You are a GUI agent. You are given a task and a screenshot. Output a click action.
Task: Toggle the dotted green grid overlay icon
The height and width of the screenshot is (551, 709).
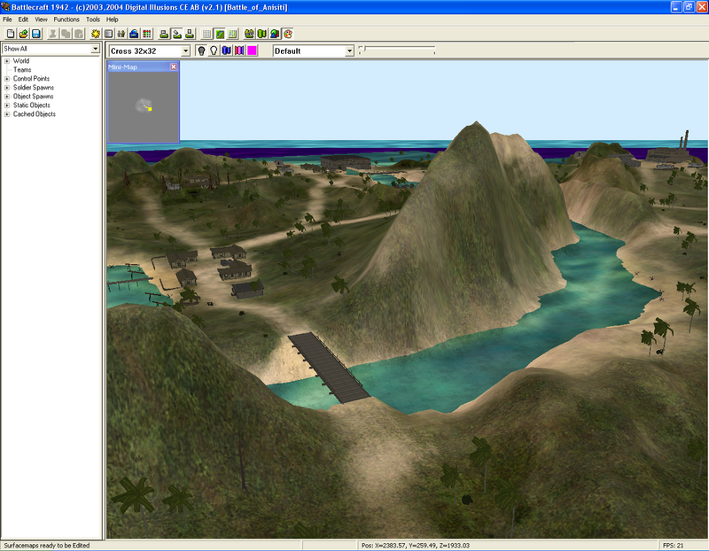[x=232, y=34]
